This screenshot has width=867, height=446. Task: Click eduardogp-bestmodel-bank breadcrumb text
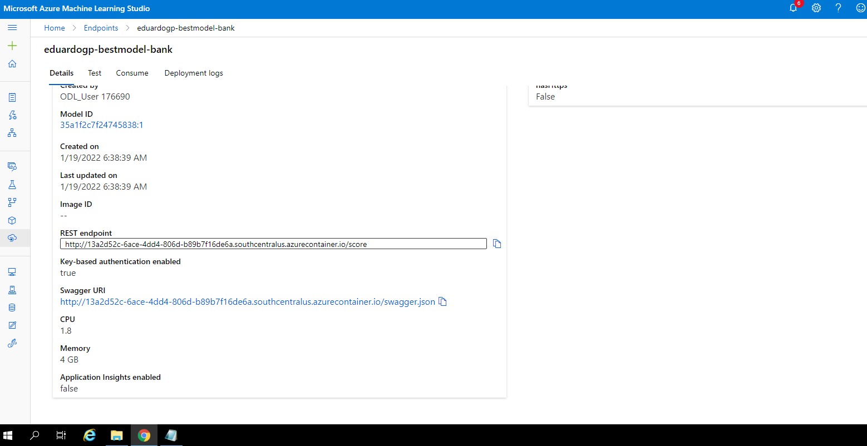(186, 28)
